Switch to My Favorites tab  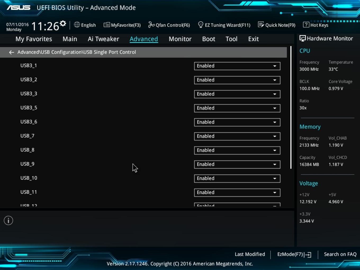pyautogui.click(x=34, y=39)
